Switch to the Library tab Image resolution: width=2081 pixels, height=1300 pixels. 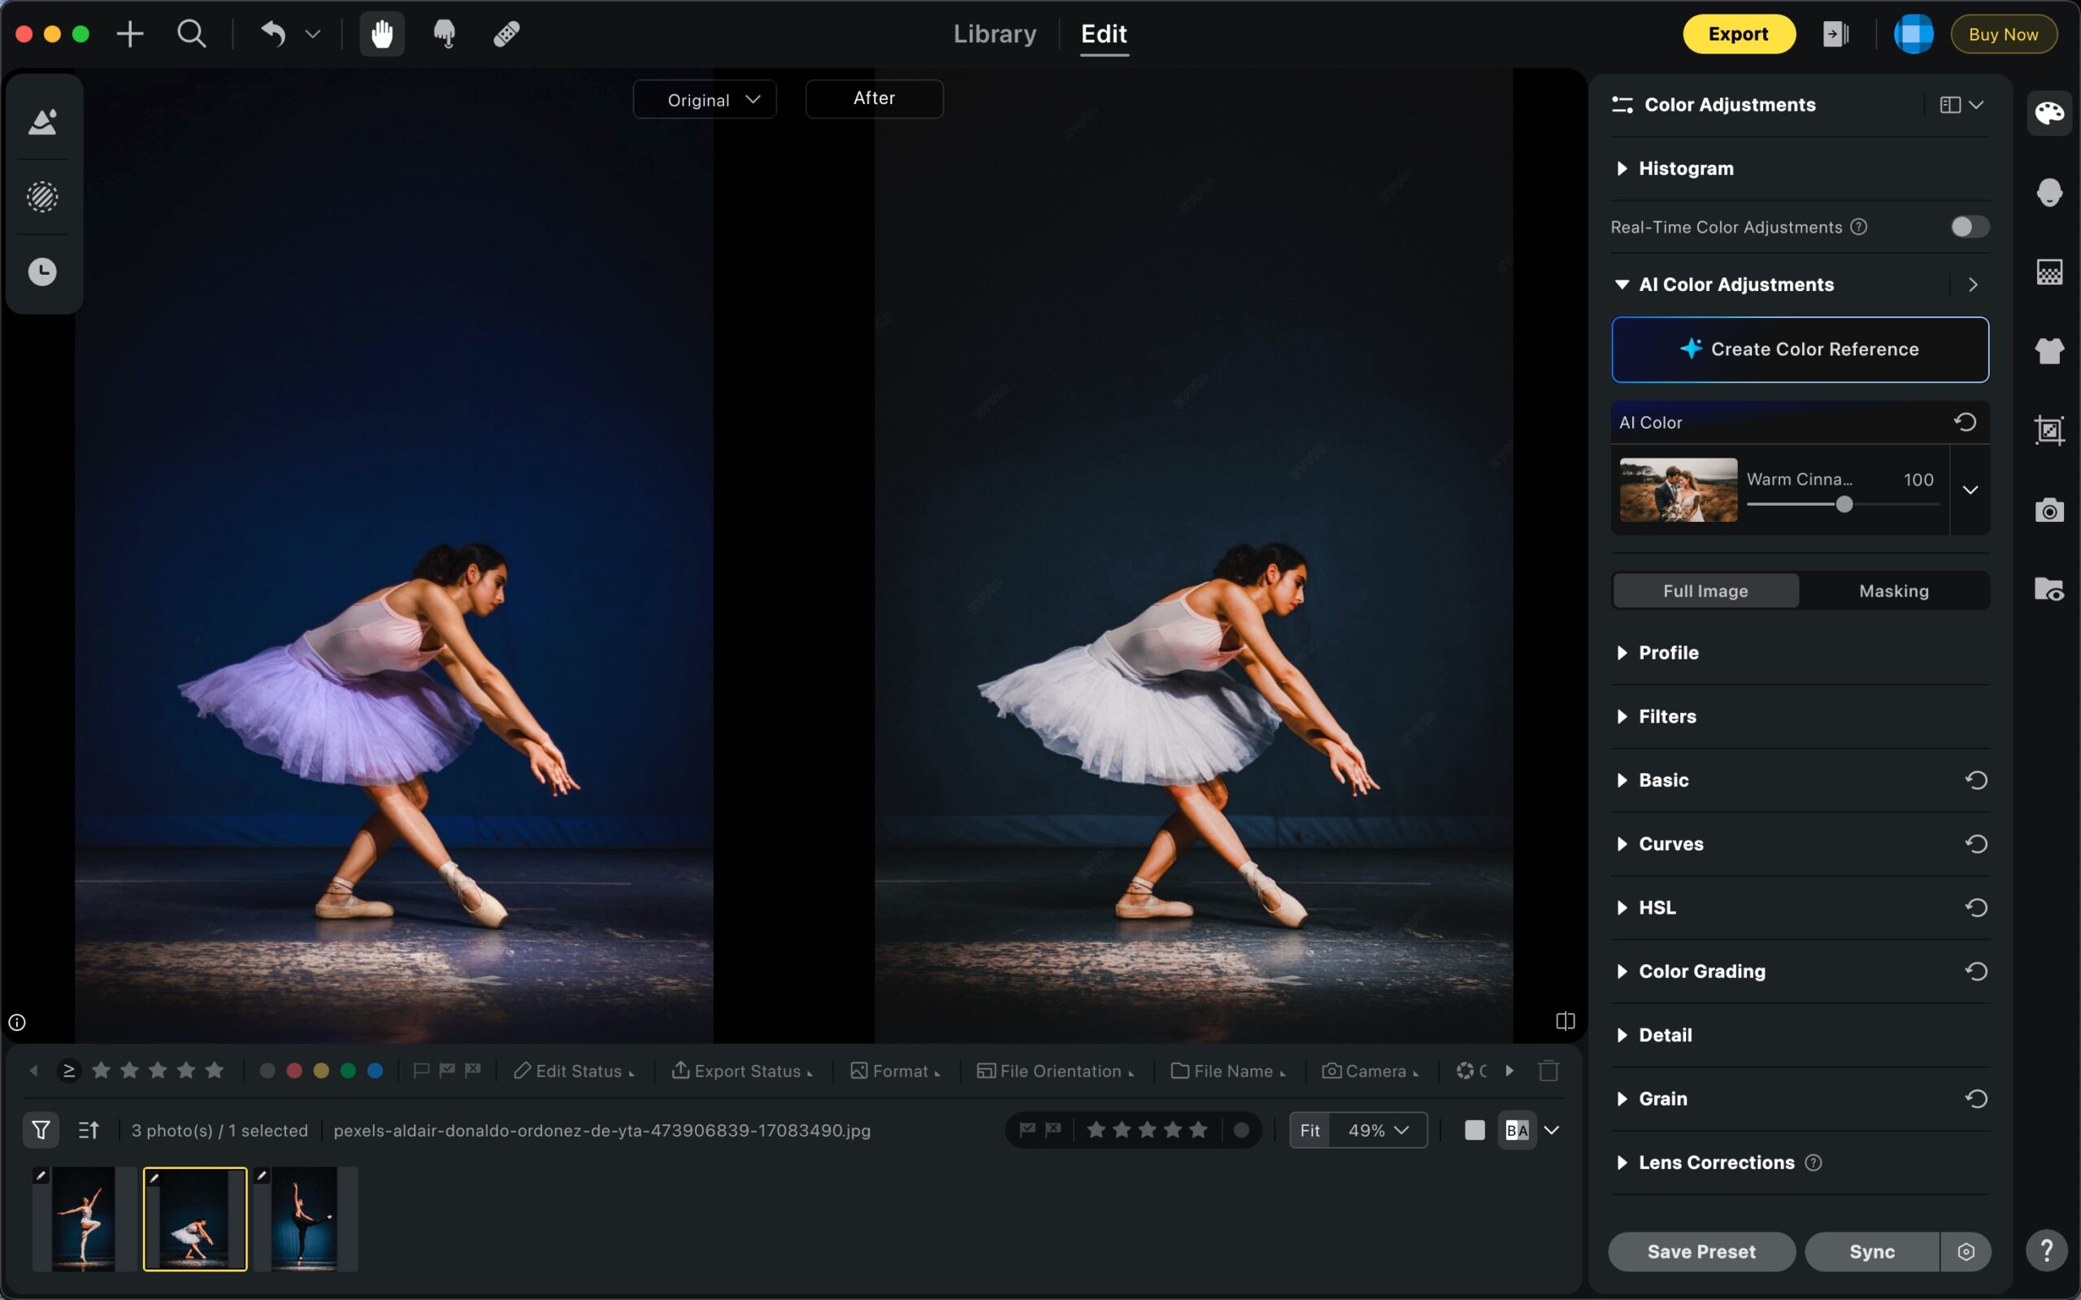pyautogui.click(x=994, y=34)
